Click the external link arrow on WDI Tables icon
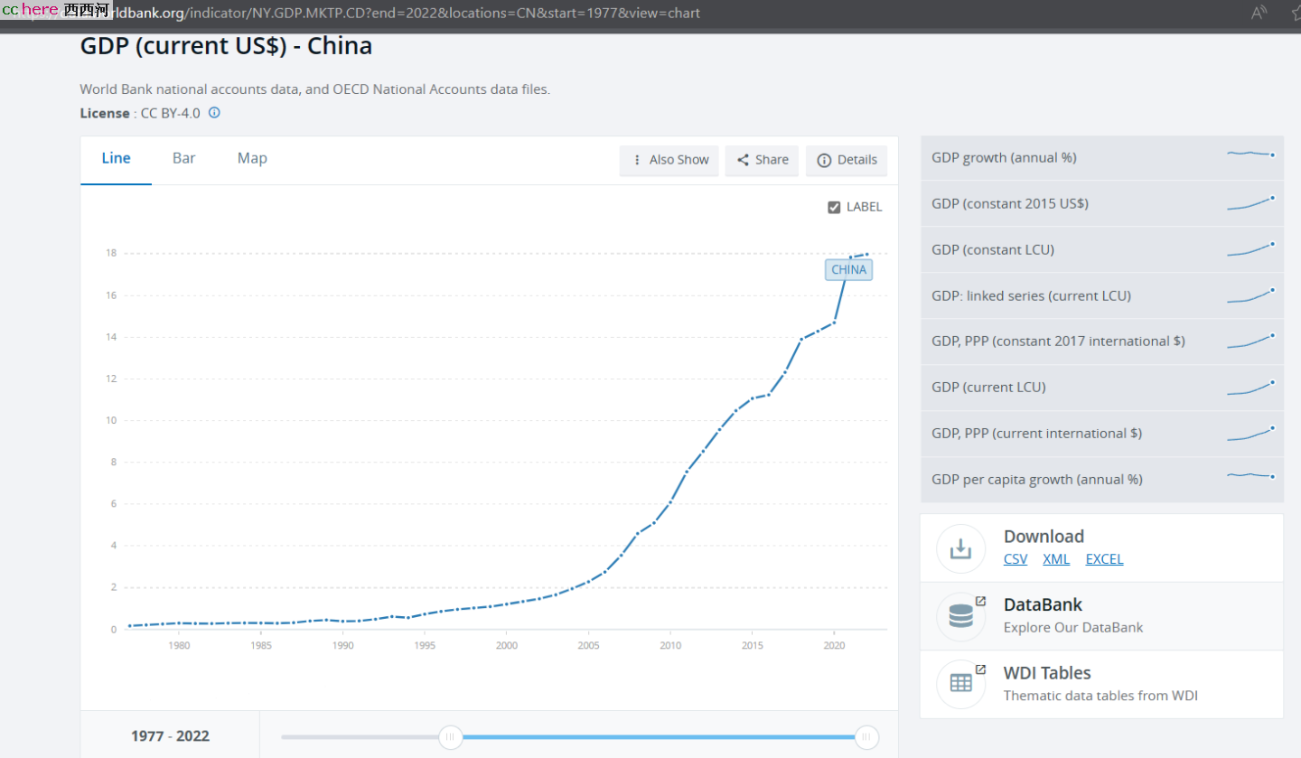This screenshot has width=1301, height=758. [980, 669]
